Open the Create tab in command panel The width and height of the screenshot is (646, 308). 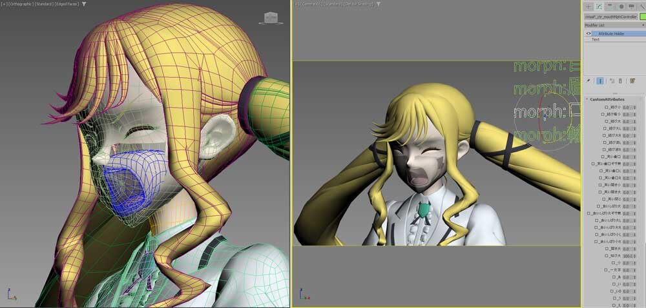[589, 6]
